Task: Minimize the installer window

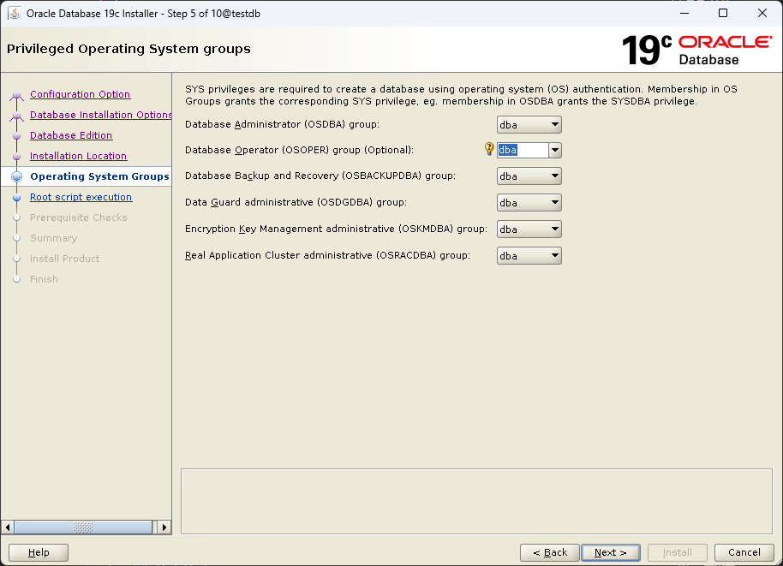Action: (684, 13)
